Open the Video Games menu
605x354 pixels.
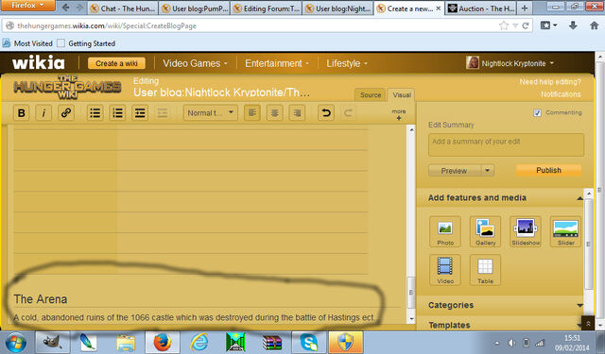pos(195,63)
